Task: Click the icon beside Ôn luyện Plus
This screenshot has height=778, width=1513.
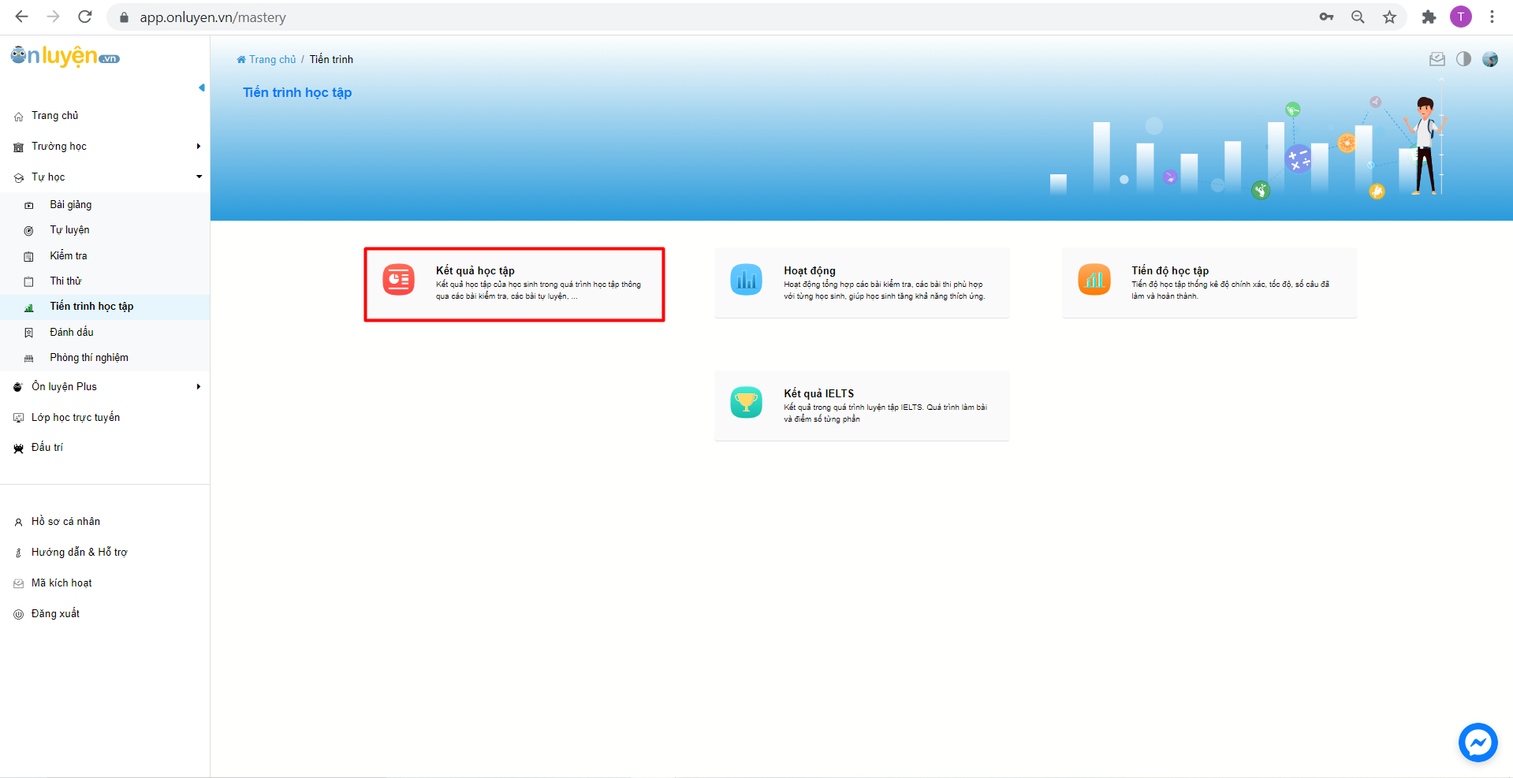Action: [18, 387]
